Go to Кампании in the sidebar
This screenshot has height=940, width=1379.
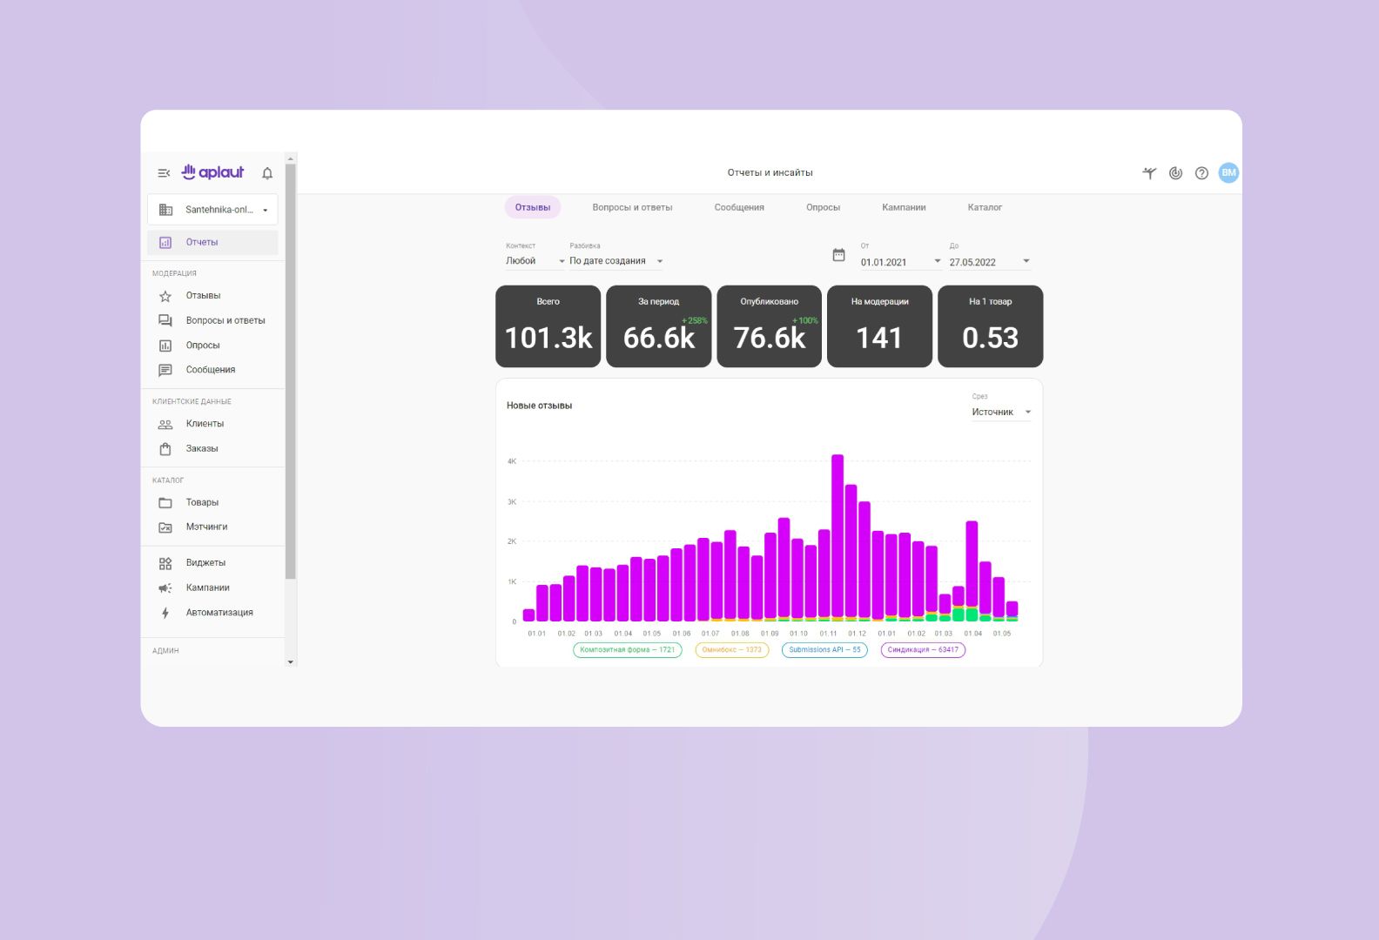point(207,587)
